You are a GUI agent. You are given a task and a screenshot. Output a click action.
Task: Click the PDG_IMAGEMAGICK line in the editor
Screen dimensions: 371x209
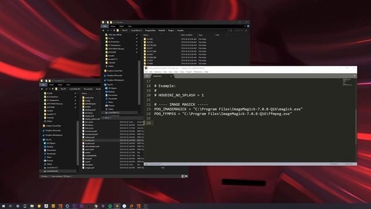(228, 109)
